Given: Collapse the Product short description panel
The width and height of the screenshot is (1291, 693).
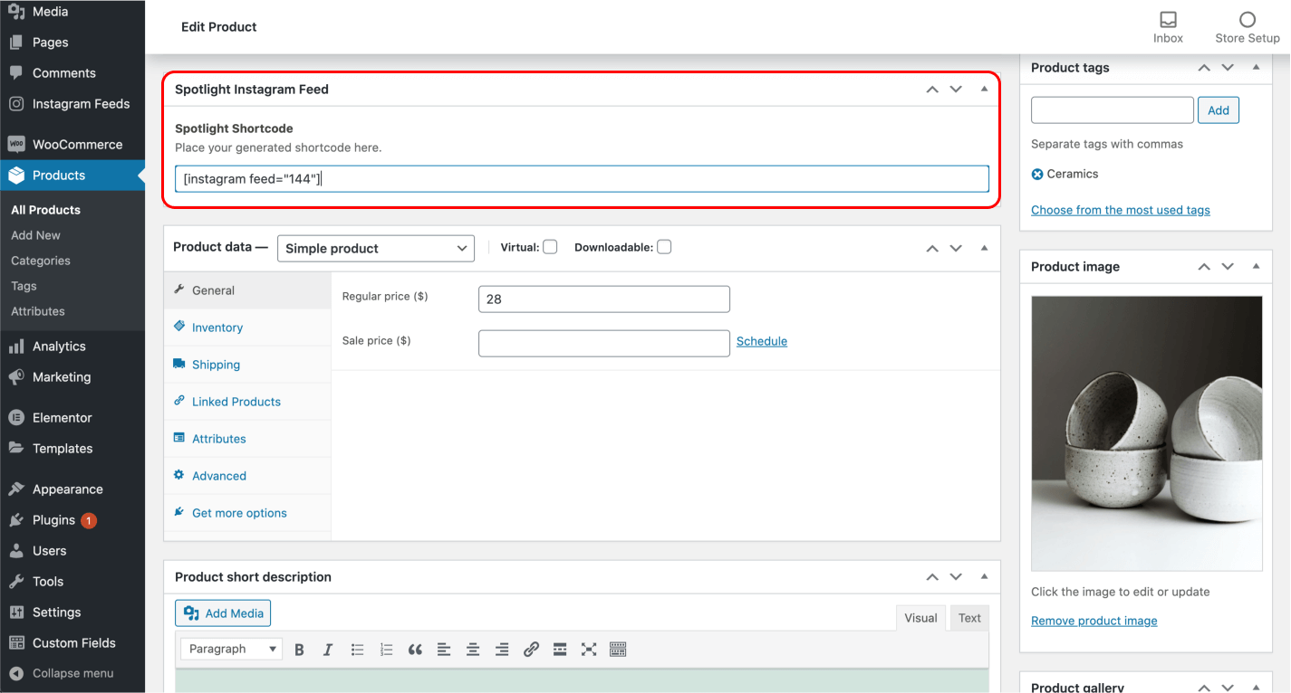Looking at the screenshot, I should 984,577.
